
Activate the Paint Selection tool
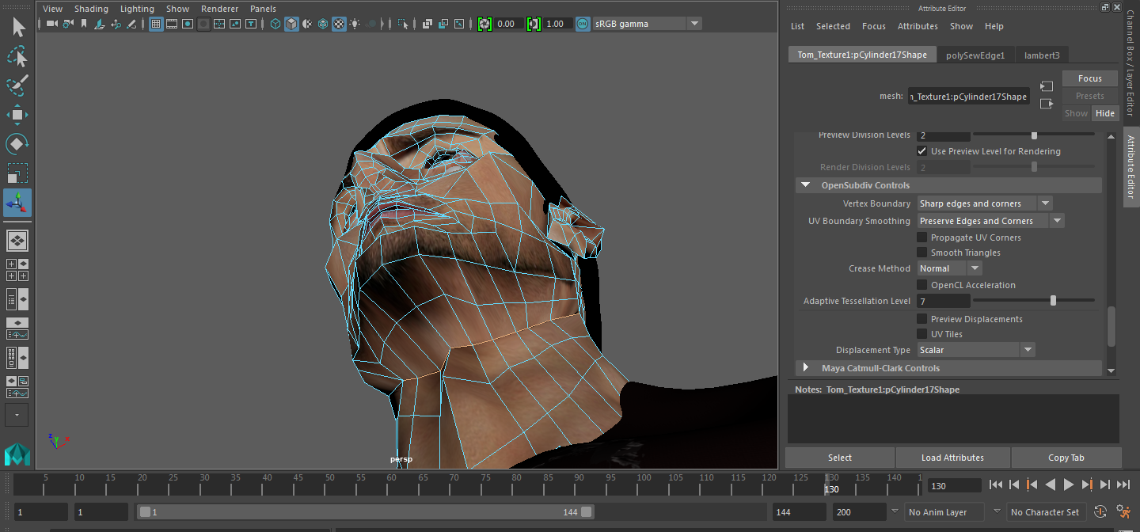(x=17, y=85)
